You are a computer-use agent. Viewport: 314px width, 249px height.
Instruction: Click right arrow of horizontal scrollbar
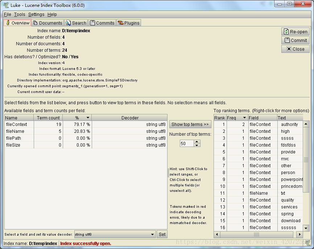click(x=300, y=234)
